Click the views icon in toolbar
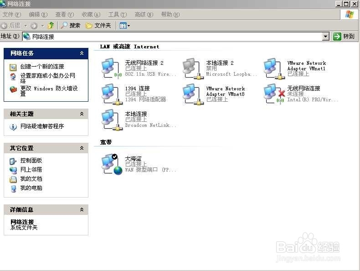360x271 pixels. click(123, 26)
